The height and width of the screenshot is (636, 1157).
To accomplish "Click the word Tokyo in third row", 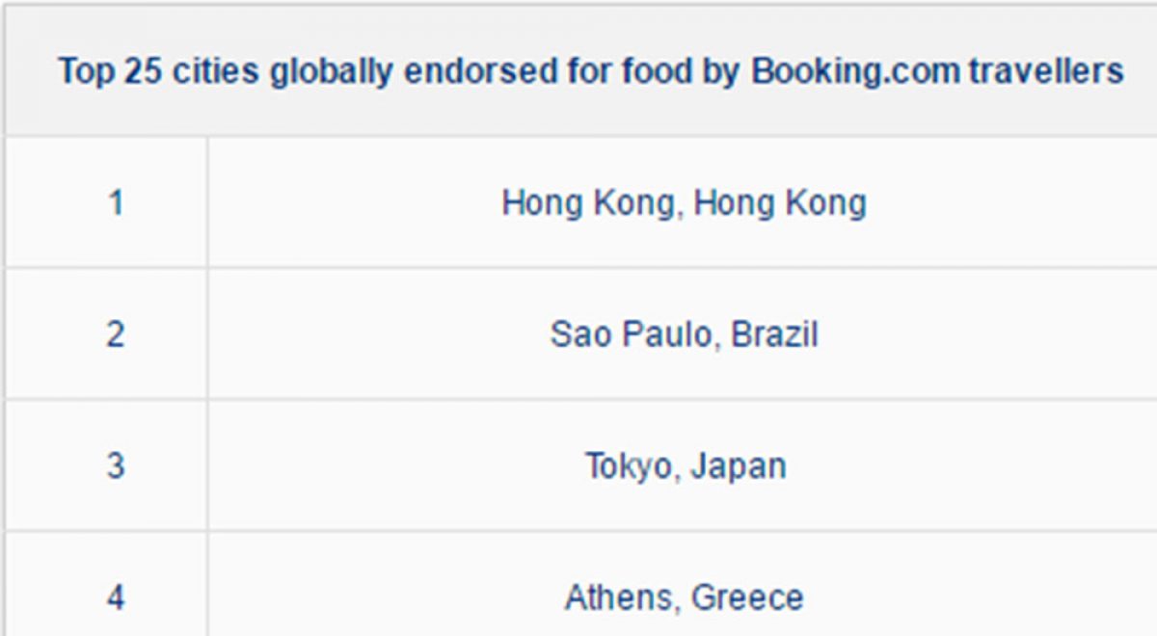I will 629,466.
